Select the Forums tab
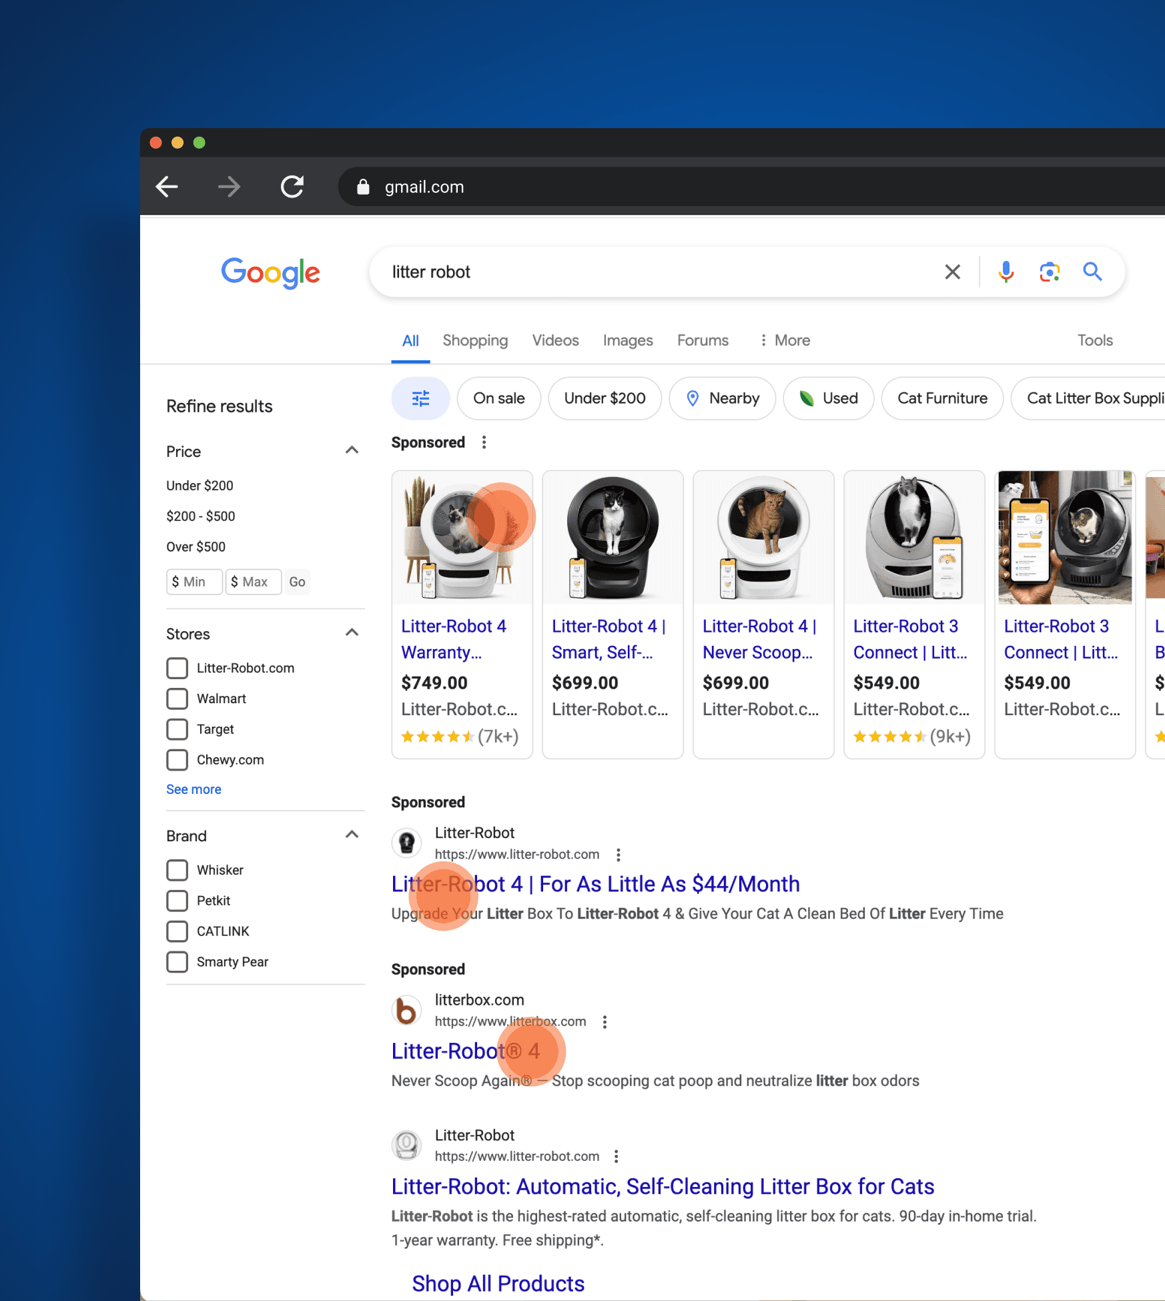 (703, 340)
